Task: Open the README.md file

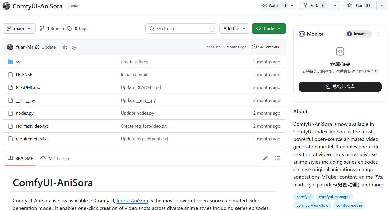Action: coord(28,87)
